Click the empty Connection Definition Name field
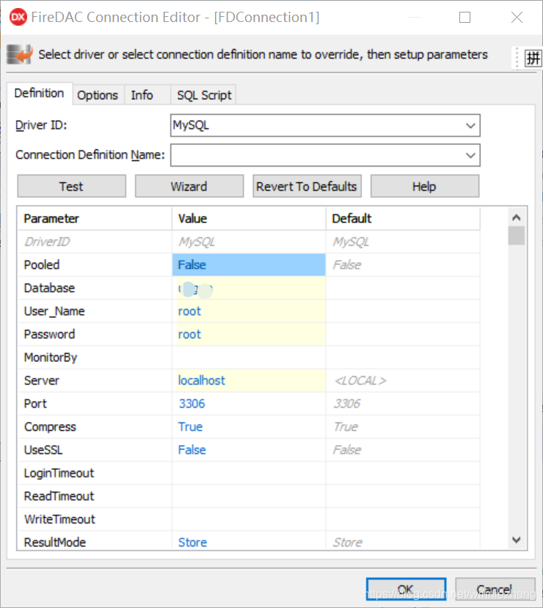The height and width of the screenshot is (608, 543). 325,156
